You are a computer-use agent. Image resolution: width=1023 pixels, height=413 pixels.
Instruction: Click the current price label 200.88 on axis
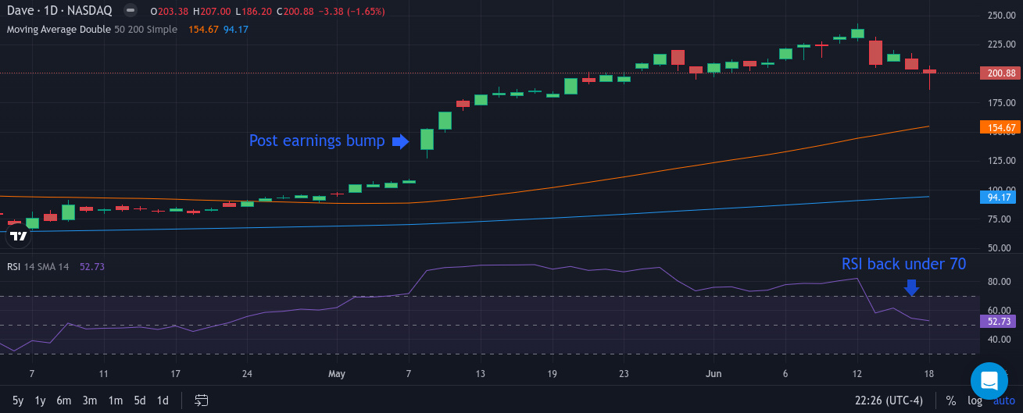pos(1000,73)
